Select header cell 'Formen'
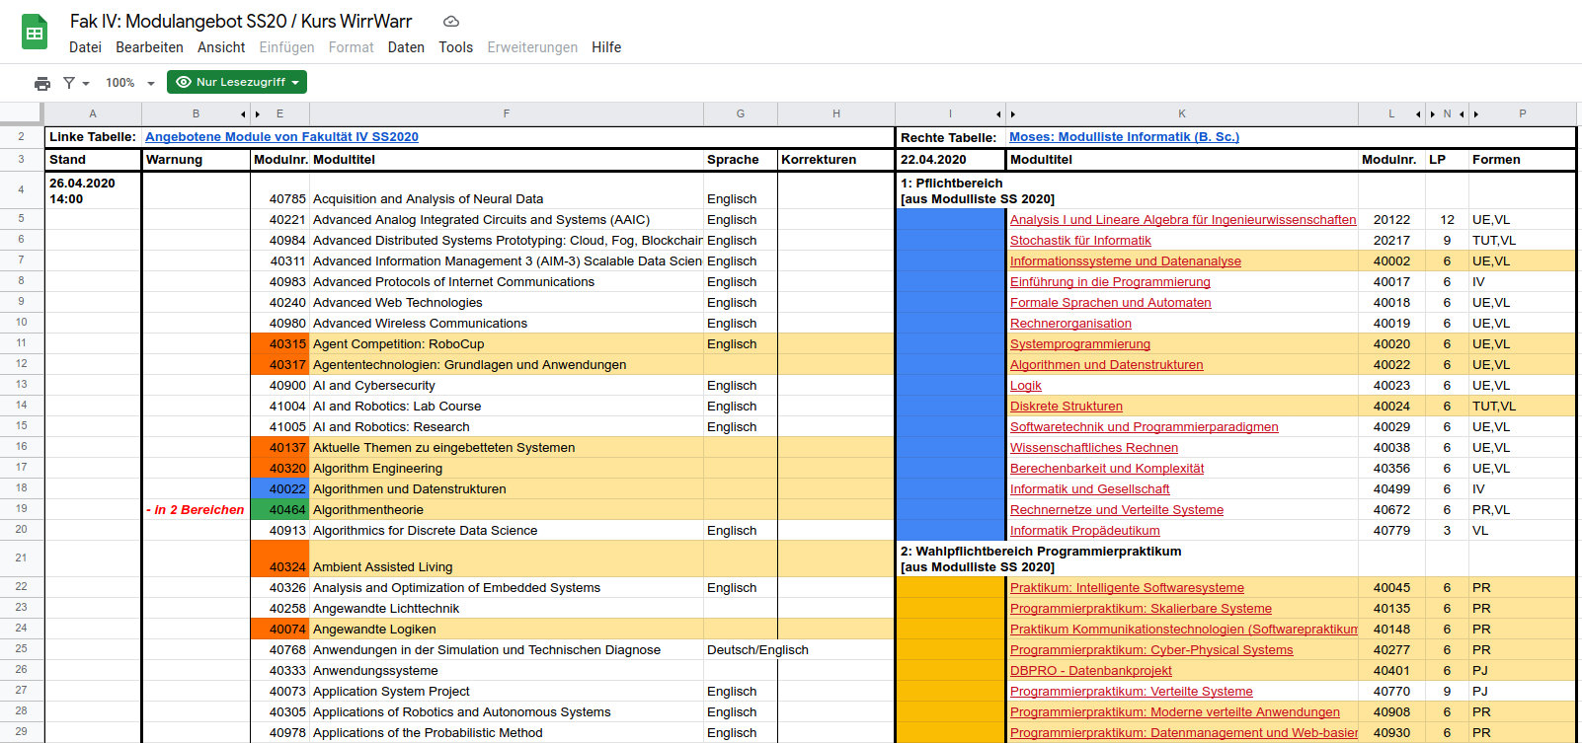This screenshot has height=743, width=1582. click(x=1521, y=160)
